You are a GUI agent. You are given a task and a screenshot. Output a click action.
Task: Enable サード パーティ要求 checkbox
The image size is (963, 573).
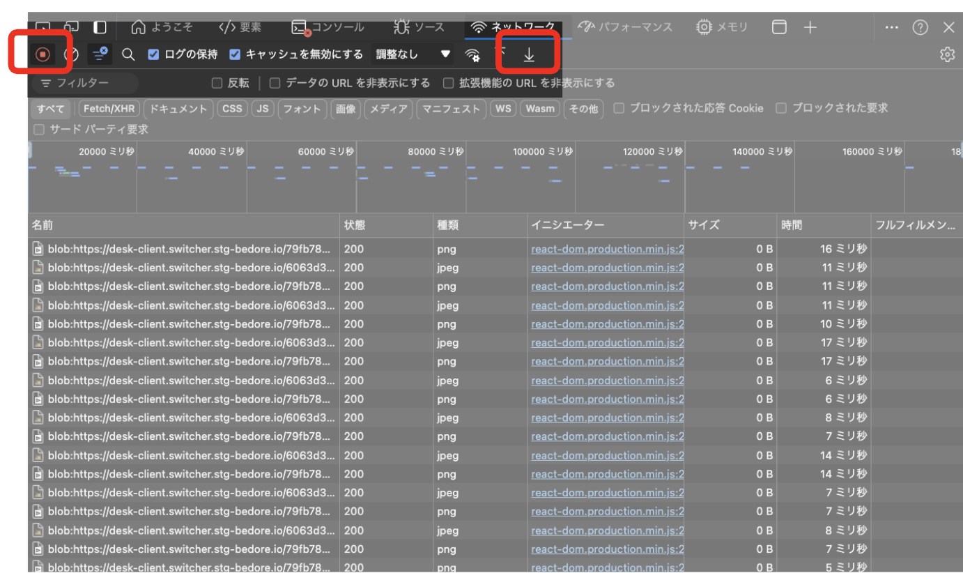[39, 129]
